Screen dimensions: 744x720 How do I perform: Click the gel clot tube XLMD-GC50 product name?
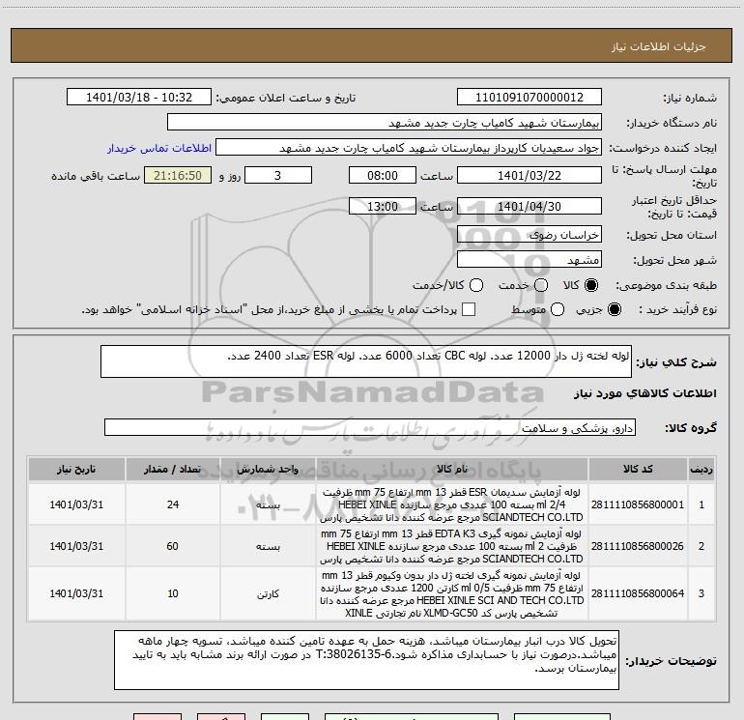point(452,593)
